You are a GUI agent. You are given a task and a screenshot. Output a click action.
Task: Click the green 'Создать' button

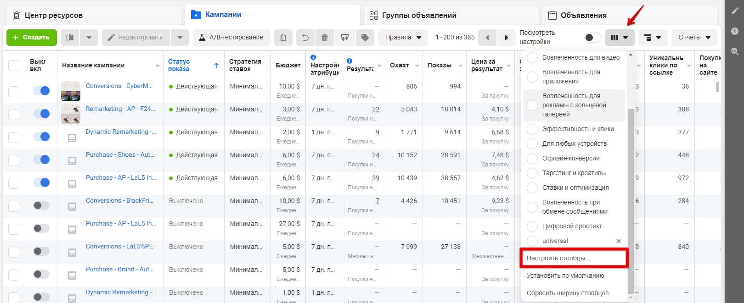[x=31, y=38]
